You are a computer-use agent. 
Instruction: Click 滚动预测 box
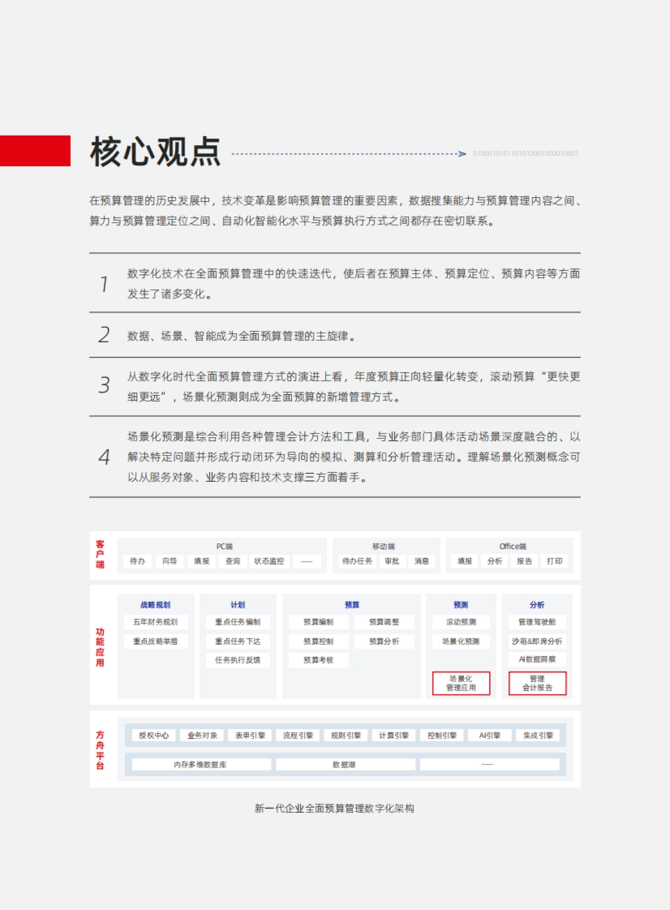461,622
